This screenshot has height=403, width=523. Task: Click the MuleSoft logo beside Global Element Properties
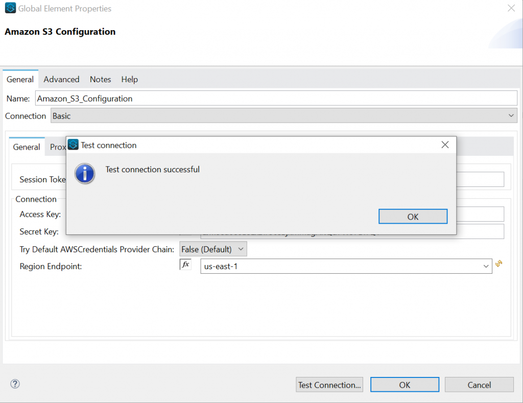click(x=10, y=8)
